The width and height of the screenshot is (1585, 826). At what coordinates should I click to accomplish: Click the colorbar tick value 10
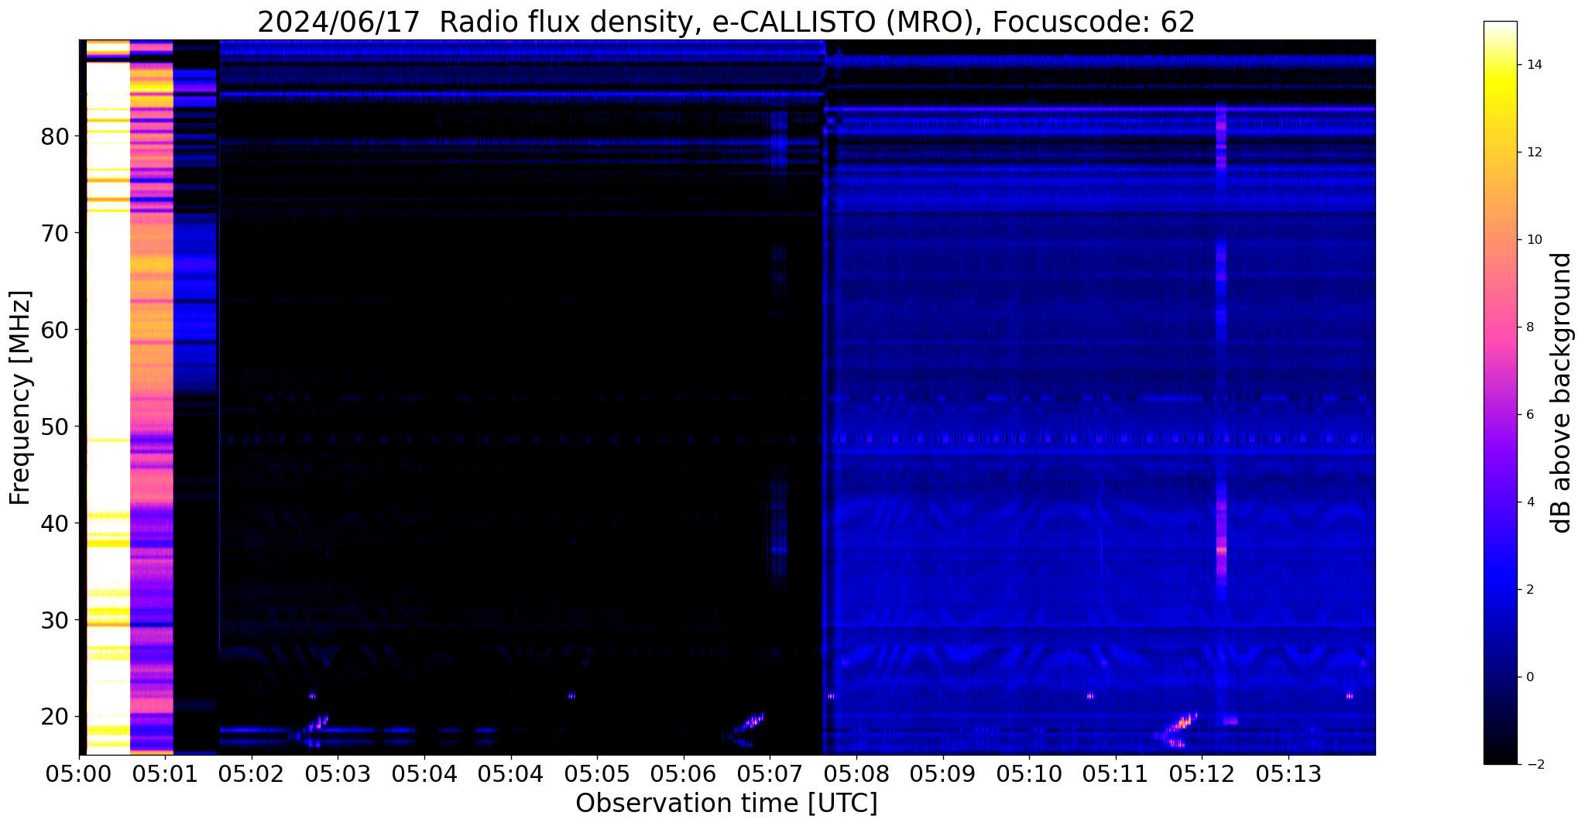tap(1534, 240)
